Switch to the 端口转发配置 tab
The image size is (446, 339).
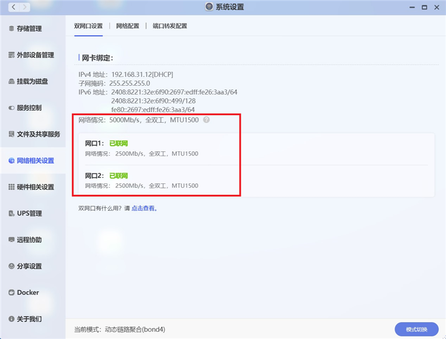pyautogui.click(x=170, y=26)
